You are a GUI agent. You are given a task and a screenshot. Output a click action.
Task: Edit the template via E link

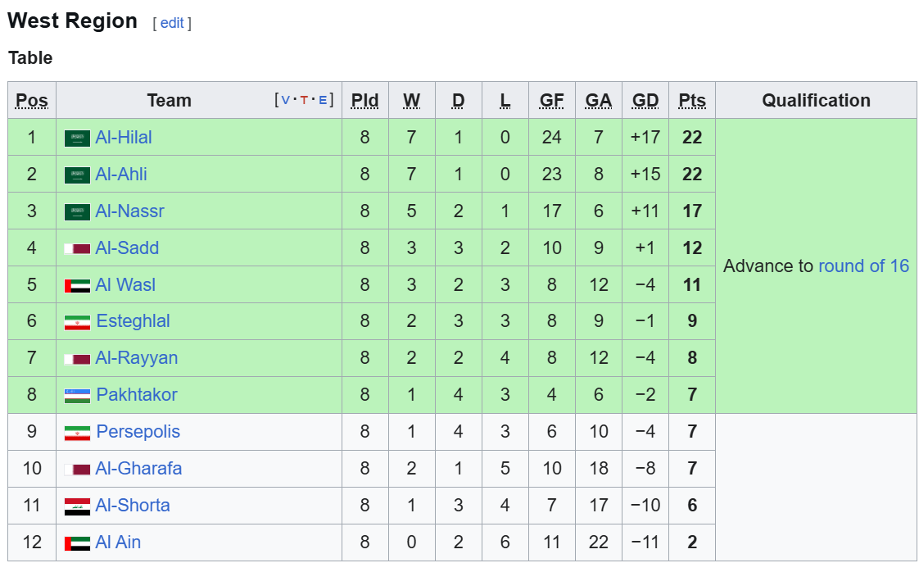click(323, 100)
